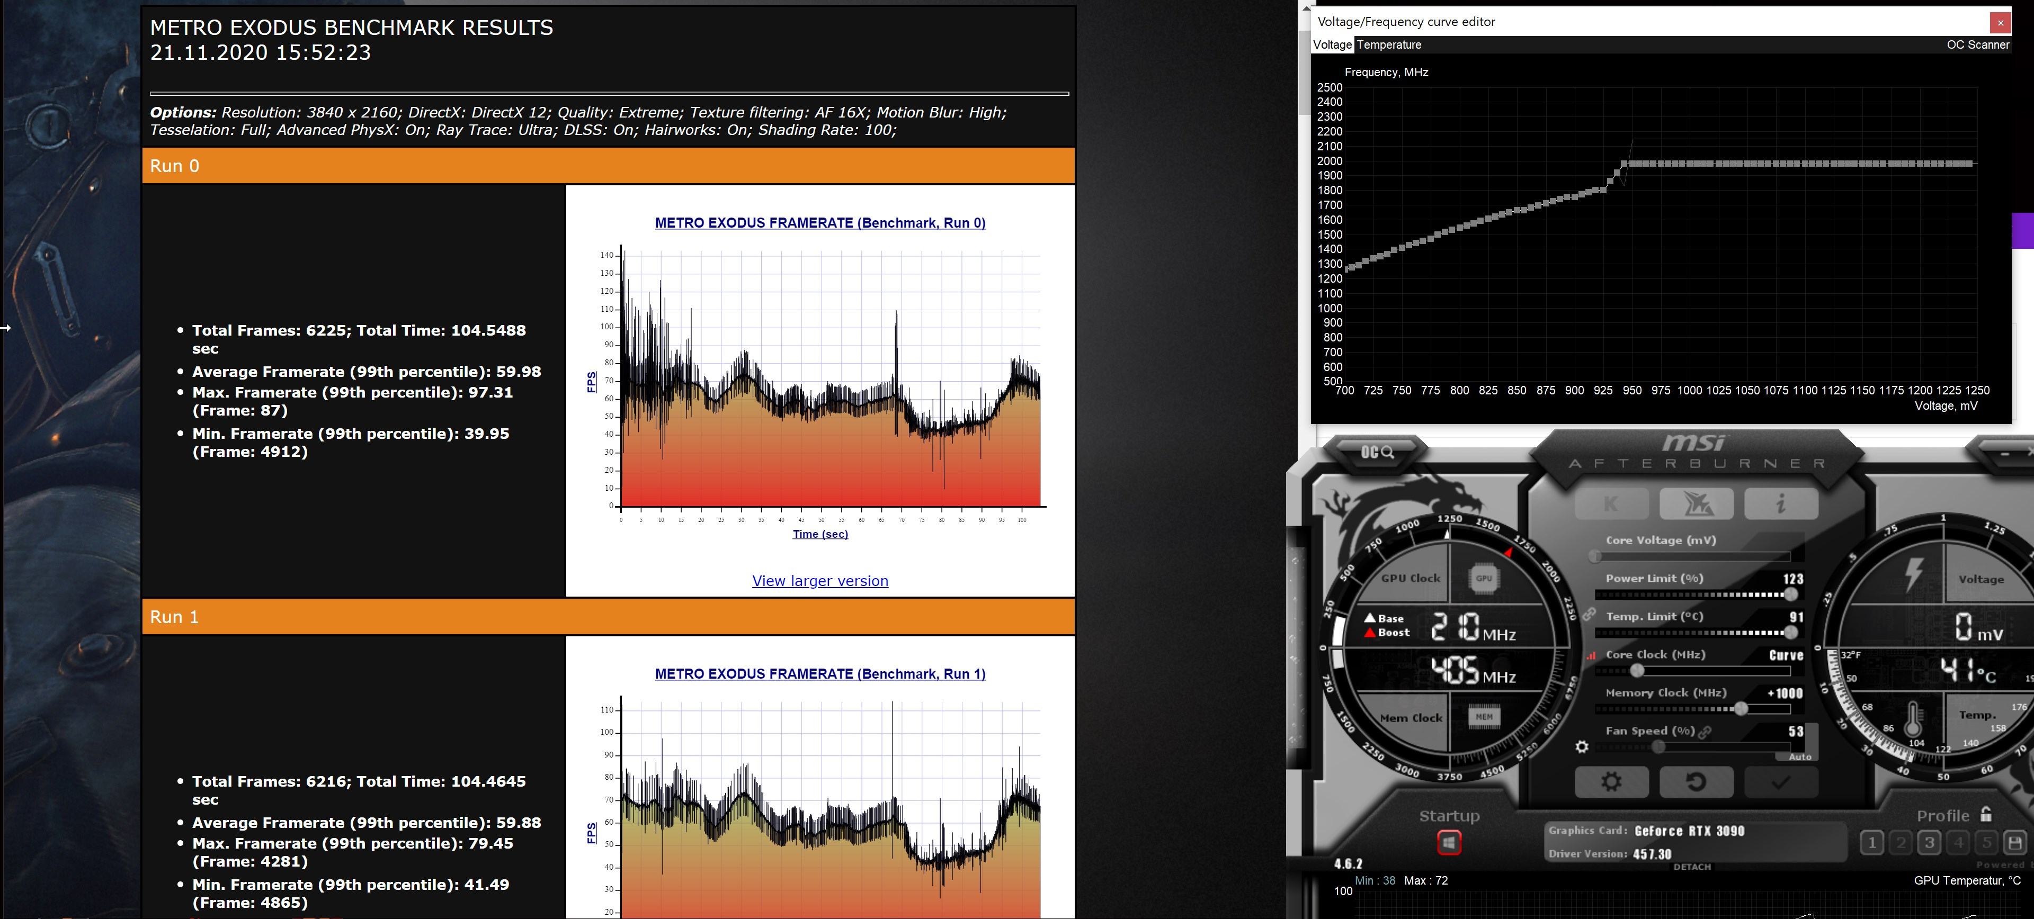The width and height of the screenshot is (2034, 919).
Task: Open the information i button
Action: click(1780, 503)
